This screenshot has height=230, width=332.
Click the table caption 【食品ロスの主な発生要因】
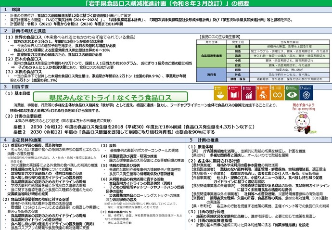click(x=220, y=37)
